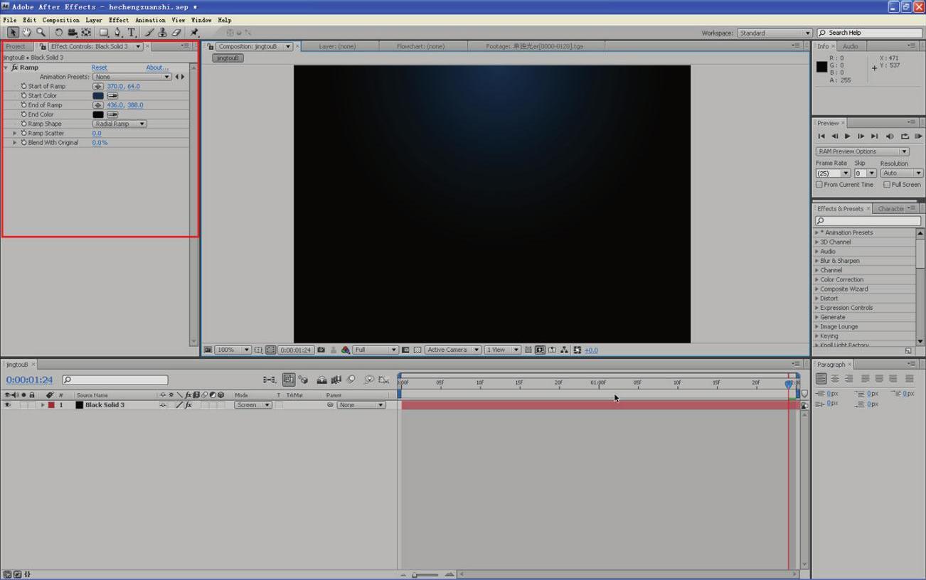Viewport: 926px width, 580px height.
Task: Open the composition flowchart icon in viewer
Action: (564, 350)
